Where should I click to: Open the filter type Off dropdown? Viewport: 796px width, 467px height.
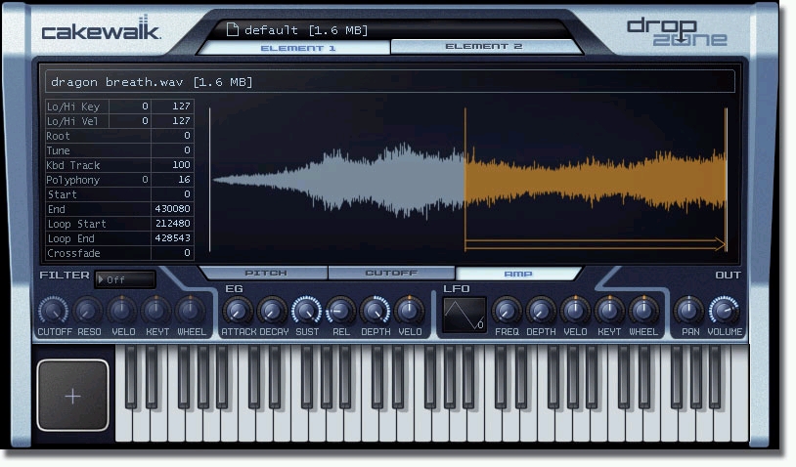click(x=125, y=279)
